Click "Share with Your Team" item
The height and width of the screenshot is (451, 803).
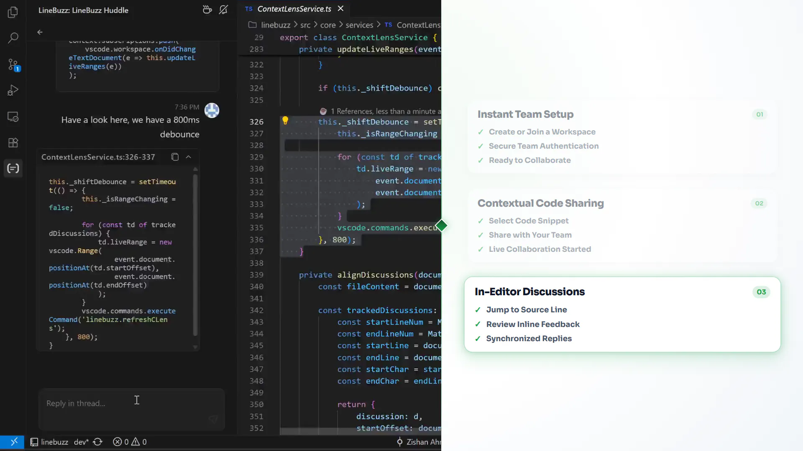(530, 235)
